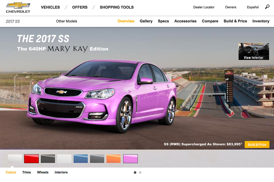Switch to the Gallery tab
This screenshot has width=274, height=182.
point(146,21)
